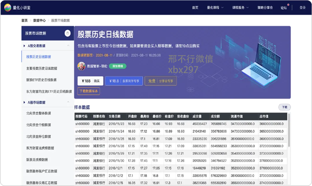Select 新浪龙虎榜数据 in sidebar
The image size is (312, 186).
pos(37,159)
